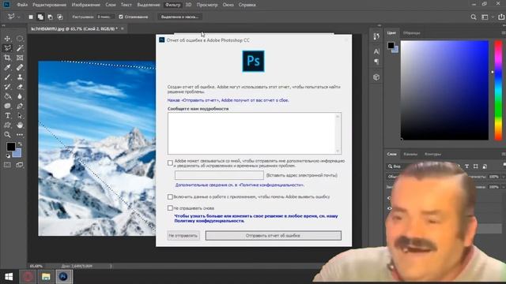506x284 pixels.
Task: Check 'Включить данные о работе с приложением'
Action: point(170,196)
